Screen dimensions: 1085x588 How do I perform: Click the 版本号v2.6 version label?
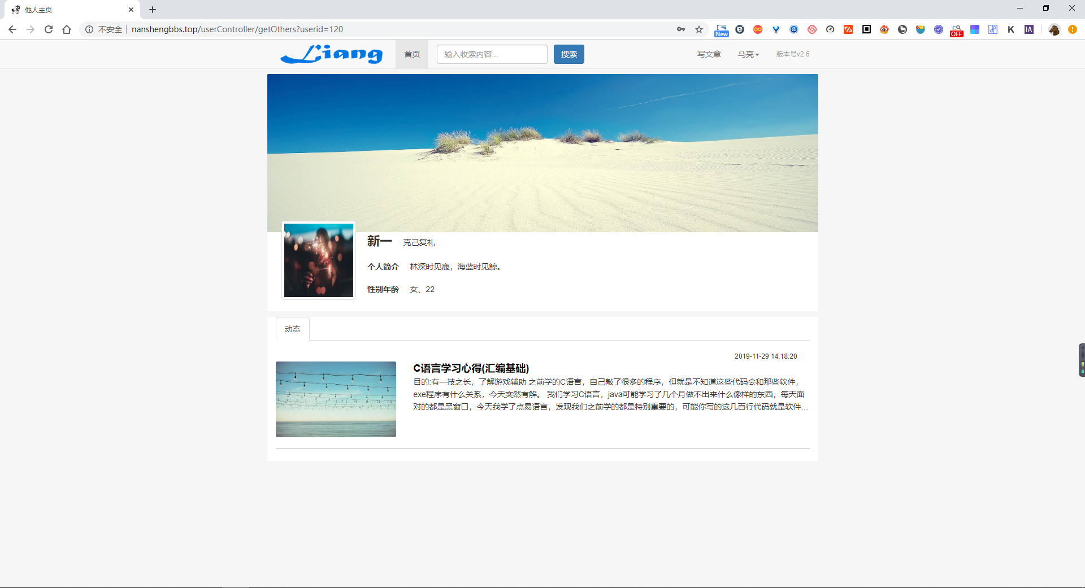click(x=792, y=54)
